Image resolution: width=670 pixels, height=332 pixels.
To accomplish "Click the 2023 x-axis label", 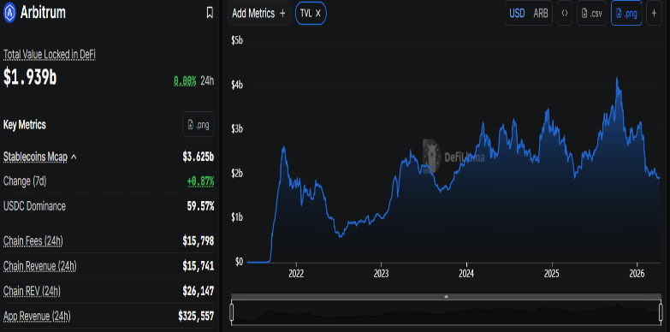I will pos(381,273).
